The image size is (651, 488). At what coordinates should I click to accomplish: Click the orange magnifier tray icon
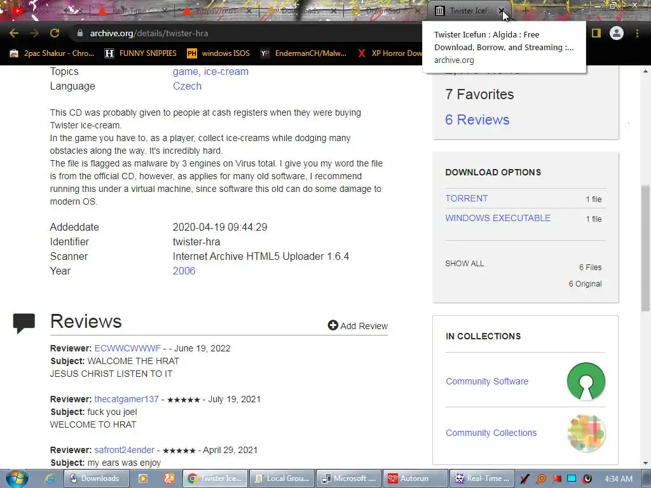[541, 479]
